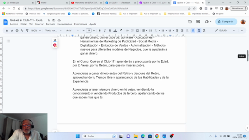
Task: Click the undo arrow in toolbar
Action: tap(7, 30)
